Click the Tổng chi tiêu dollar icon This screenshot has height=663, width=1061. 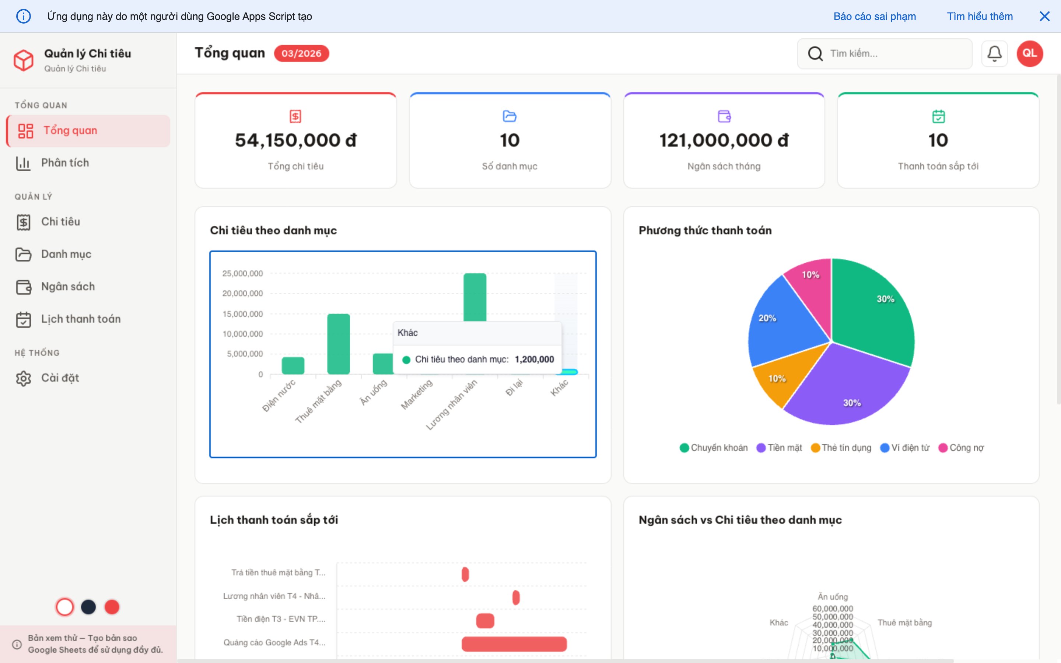click(x=295, y=116)
